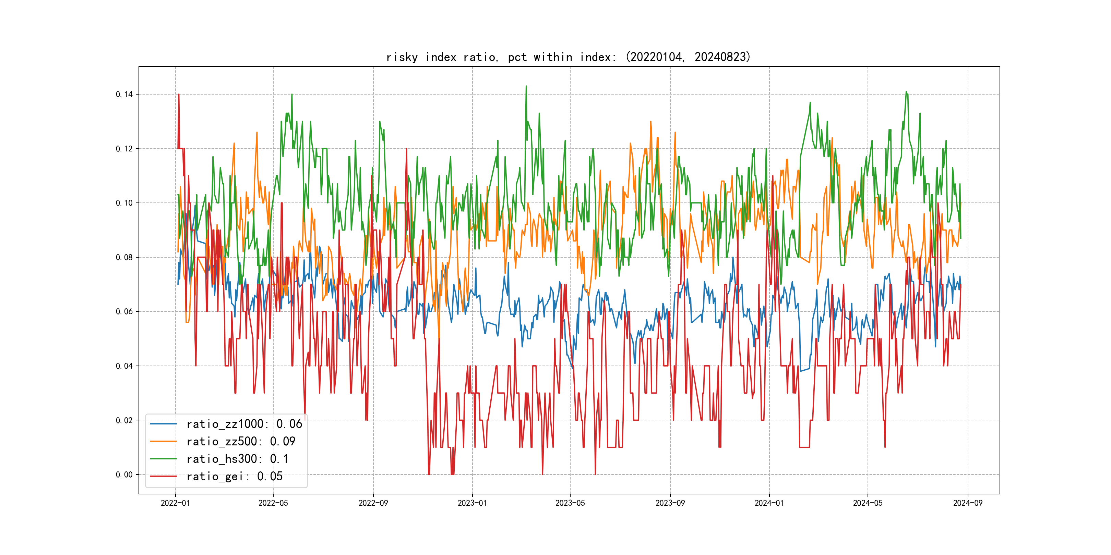Select the ratio_hs300: 0.1 legend label
This screenshot has height=555, width=1111.
237,459
